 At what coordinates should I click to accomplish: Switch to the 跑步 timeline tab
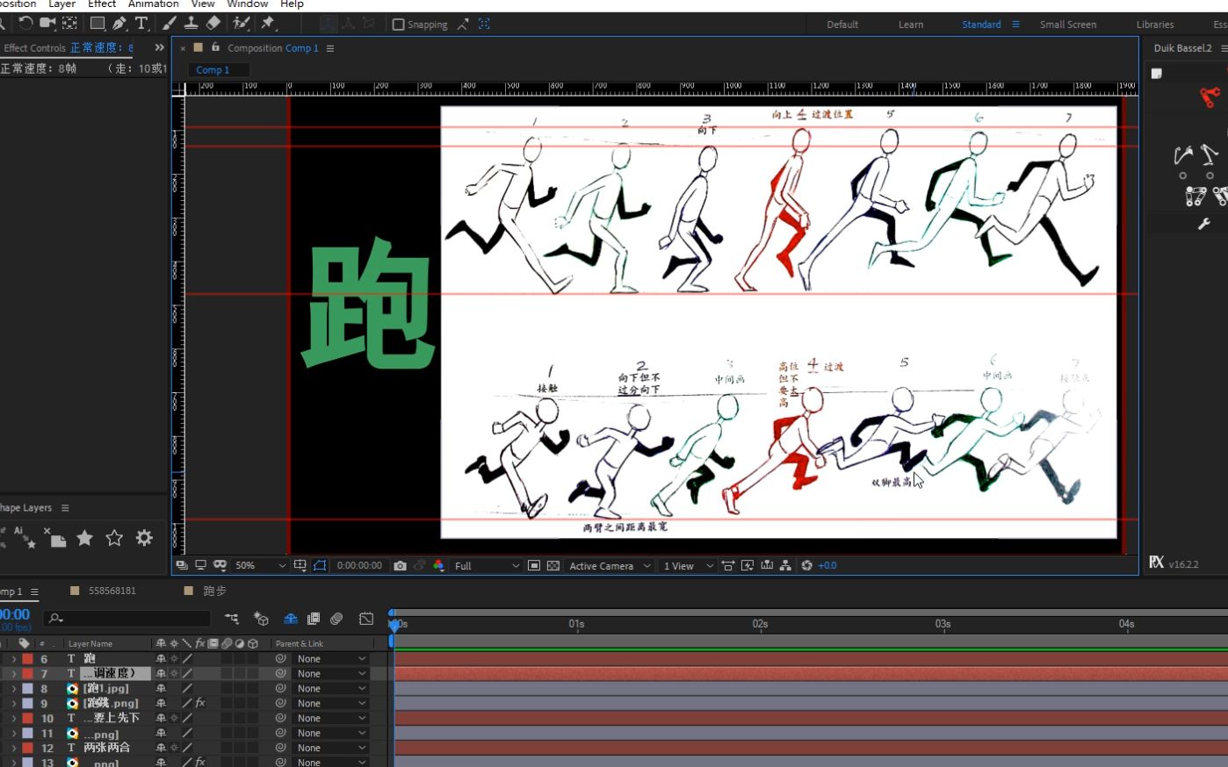(x=214, y=591)
